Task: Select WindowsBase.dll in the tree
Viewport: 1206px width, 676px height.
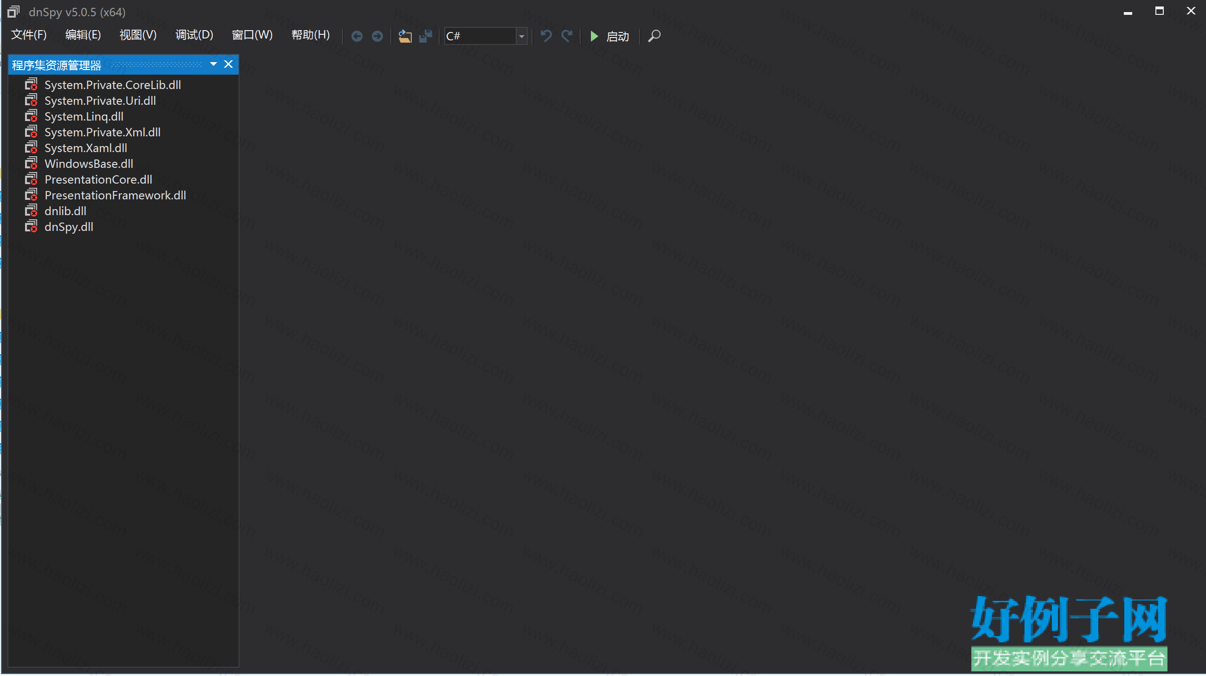Action: click(89, 164)
